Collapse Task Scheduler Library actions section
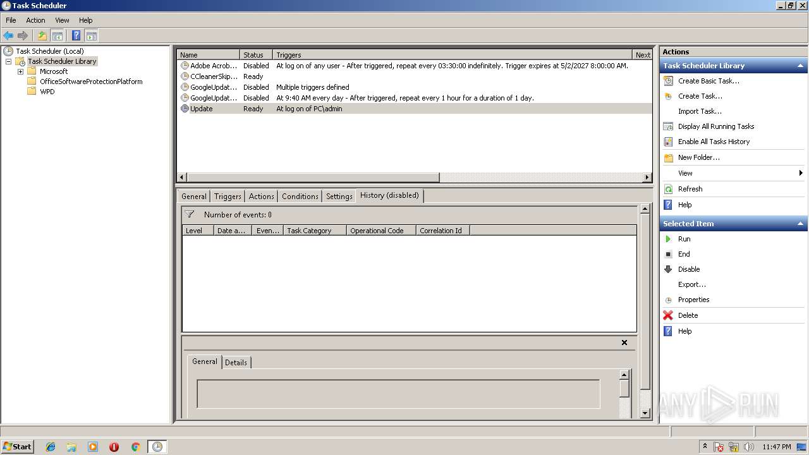 pos(800,66)
